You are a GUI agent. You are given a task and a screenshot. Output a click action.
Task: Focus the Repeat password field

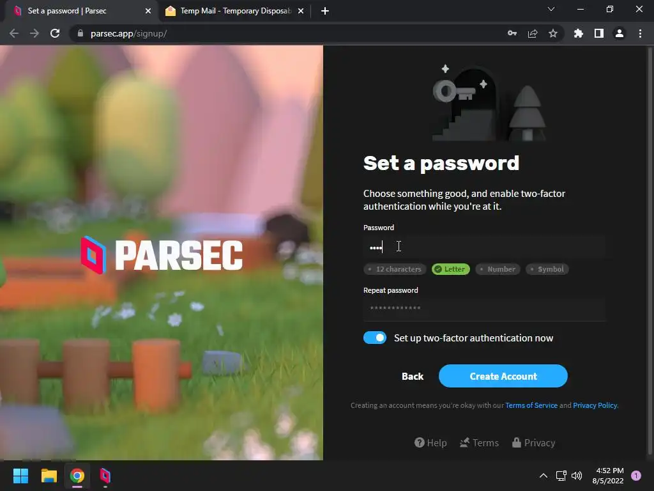click(484, 309)
